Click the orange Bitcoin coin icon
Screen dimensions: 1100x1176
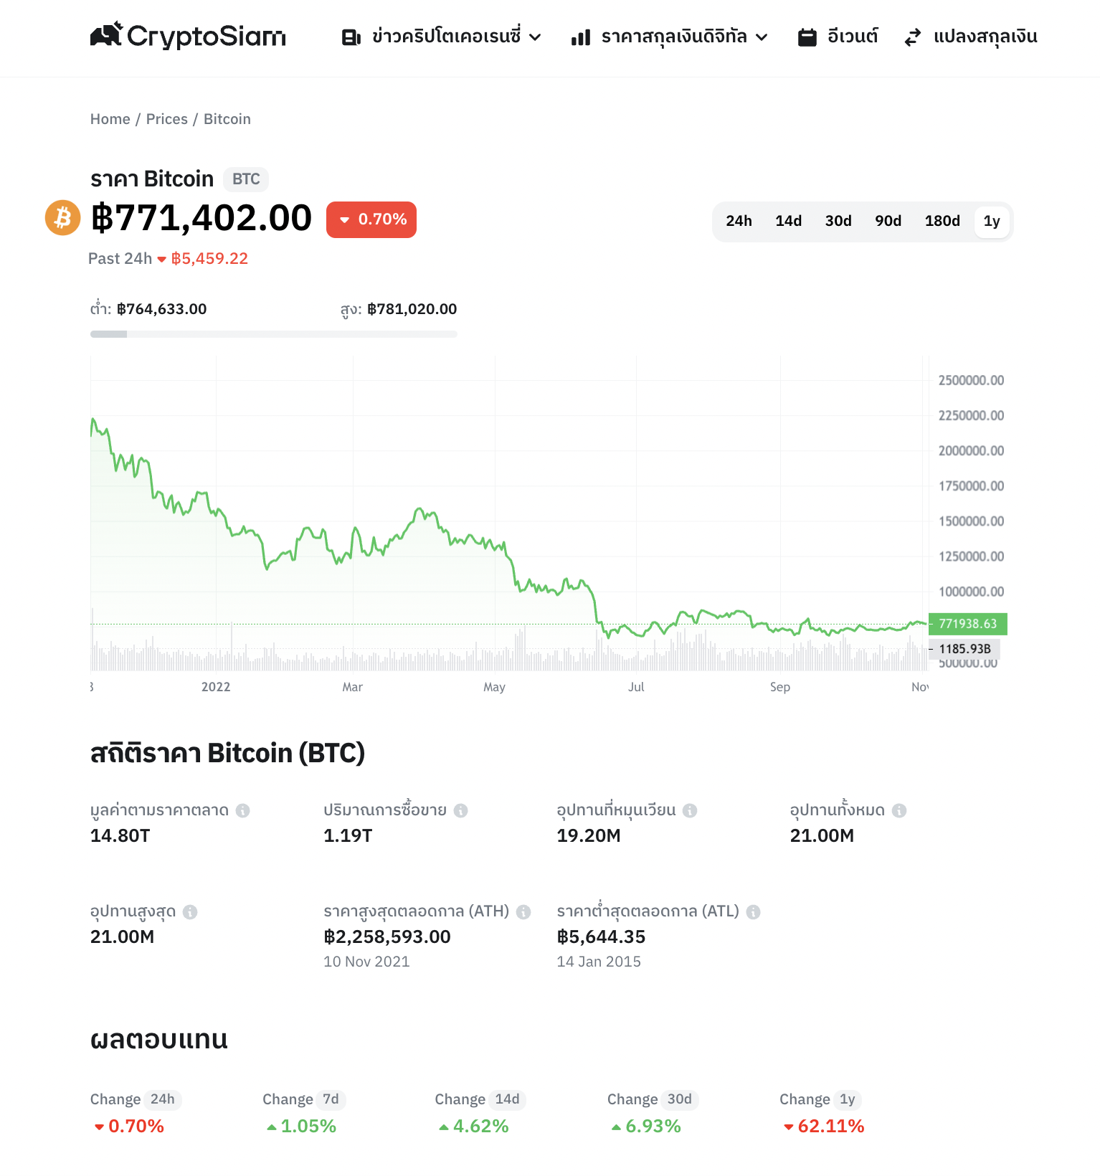(x=63, y=217)
